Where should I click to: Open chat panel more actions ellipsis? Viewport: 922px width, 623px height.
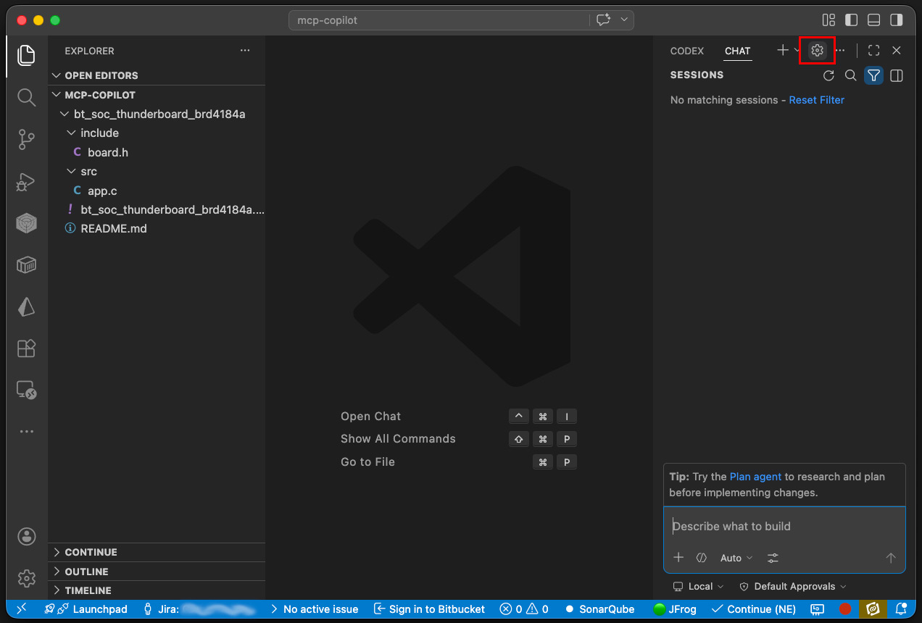click(840, 50)
